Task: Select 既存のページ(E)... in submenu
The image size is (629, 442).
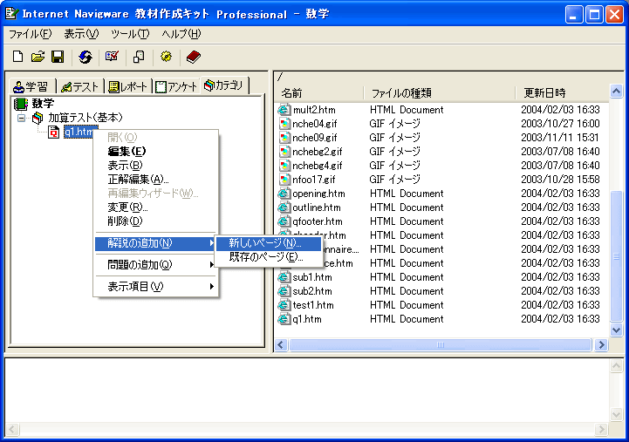Action: coord(269,256)
